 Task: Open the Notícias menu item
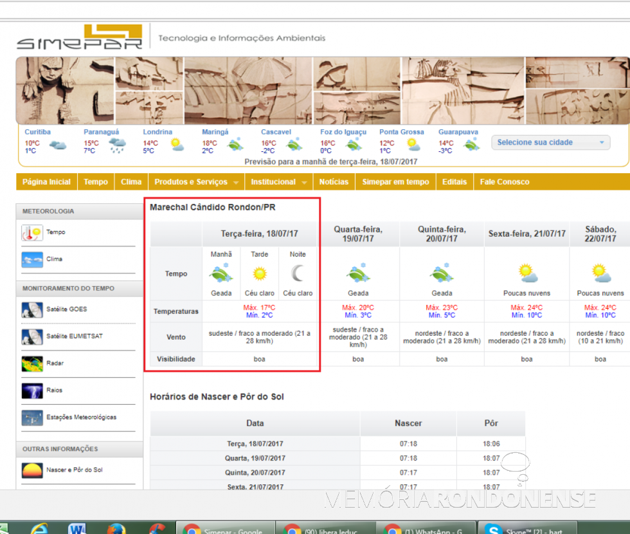coord(334,182)
